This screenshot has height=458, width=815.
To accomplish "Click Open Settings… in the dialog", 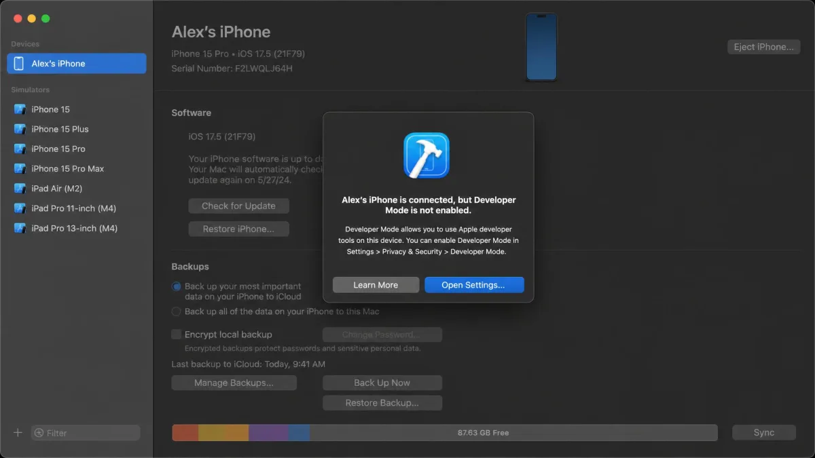I will [x=474, y=285].
